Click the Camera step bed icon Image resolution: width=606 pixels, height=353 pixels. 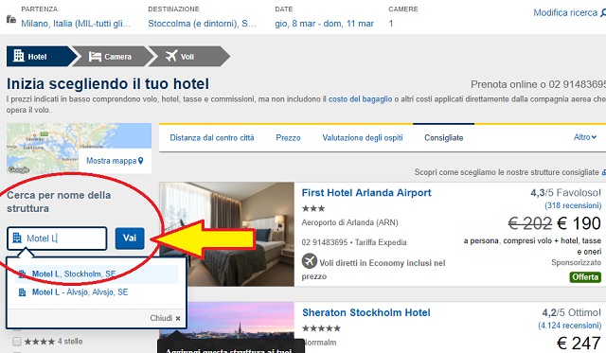pyautogui.click(x=95, y=57)
